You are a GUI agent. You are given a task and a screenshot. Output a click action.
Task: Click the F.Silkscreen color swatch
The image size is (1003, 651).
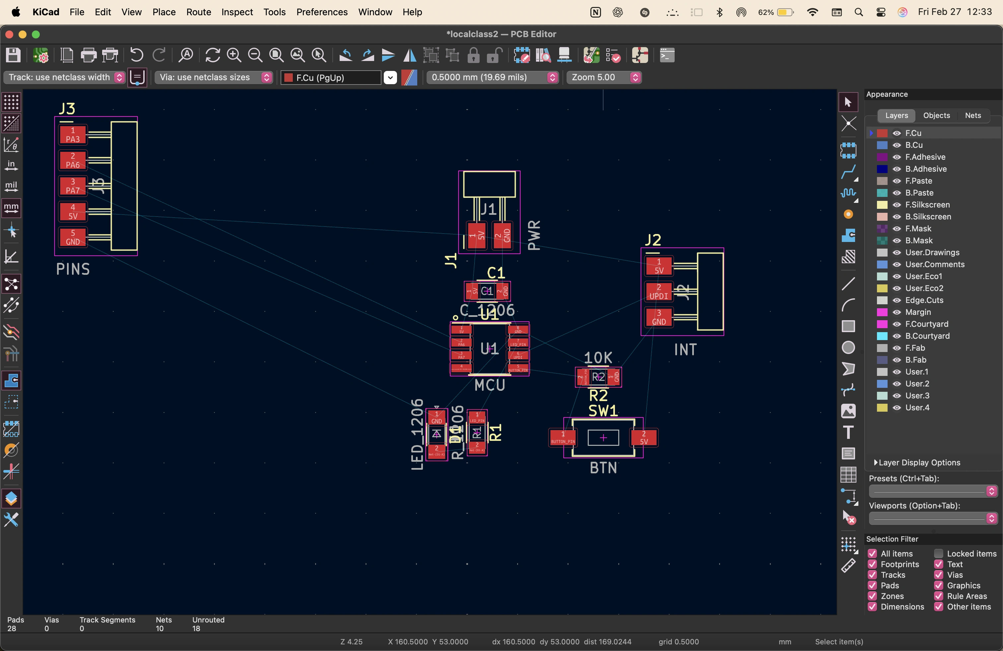click(883, 205)
